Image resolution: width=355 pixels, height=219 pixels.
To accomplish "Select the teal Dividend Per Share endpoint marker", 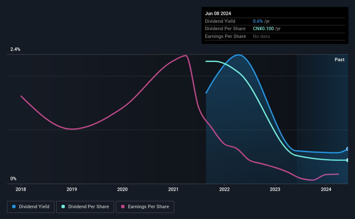I will coord(348,160).
